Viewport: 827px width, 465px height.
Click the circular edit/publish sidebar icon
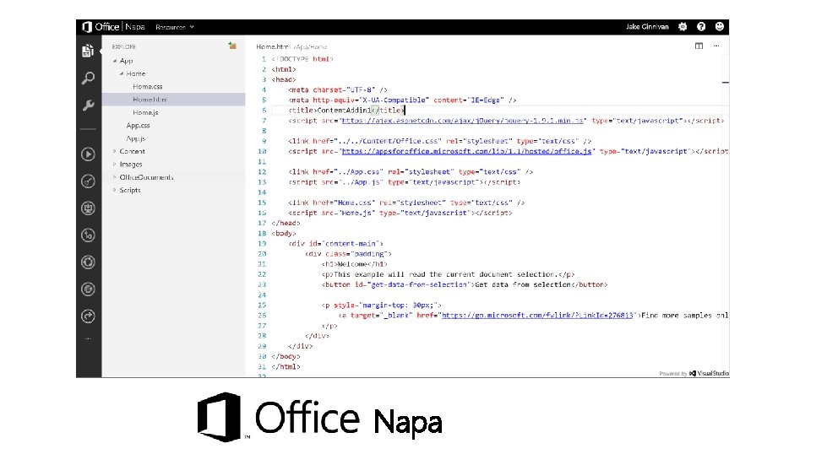(88, 289)
